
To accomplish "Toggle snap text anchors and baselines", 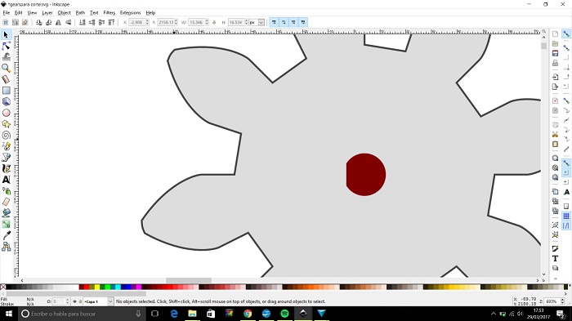I will tap(566, 192).
